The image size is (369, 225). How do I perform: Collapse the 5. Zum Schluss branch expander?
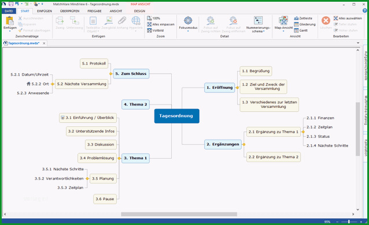(110, 74)
